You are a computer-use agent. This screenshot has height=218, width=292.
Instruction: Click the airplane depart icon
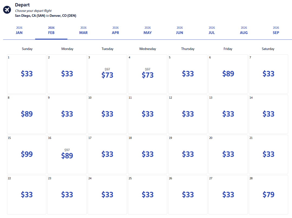[x=7, y=10]
